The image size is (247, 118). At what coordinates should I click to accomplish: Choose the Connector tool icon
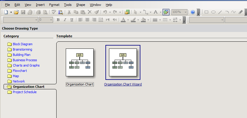pyautogui.click(x=145, y=12)
